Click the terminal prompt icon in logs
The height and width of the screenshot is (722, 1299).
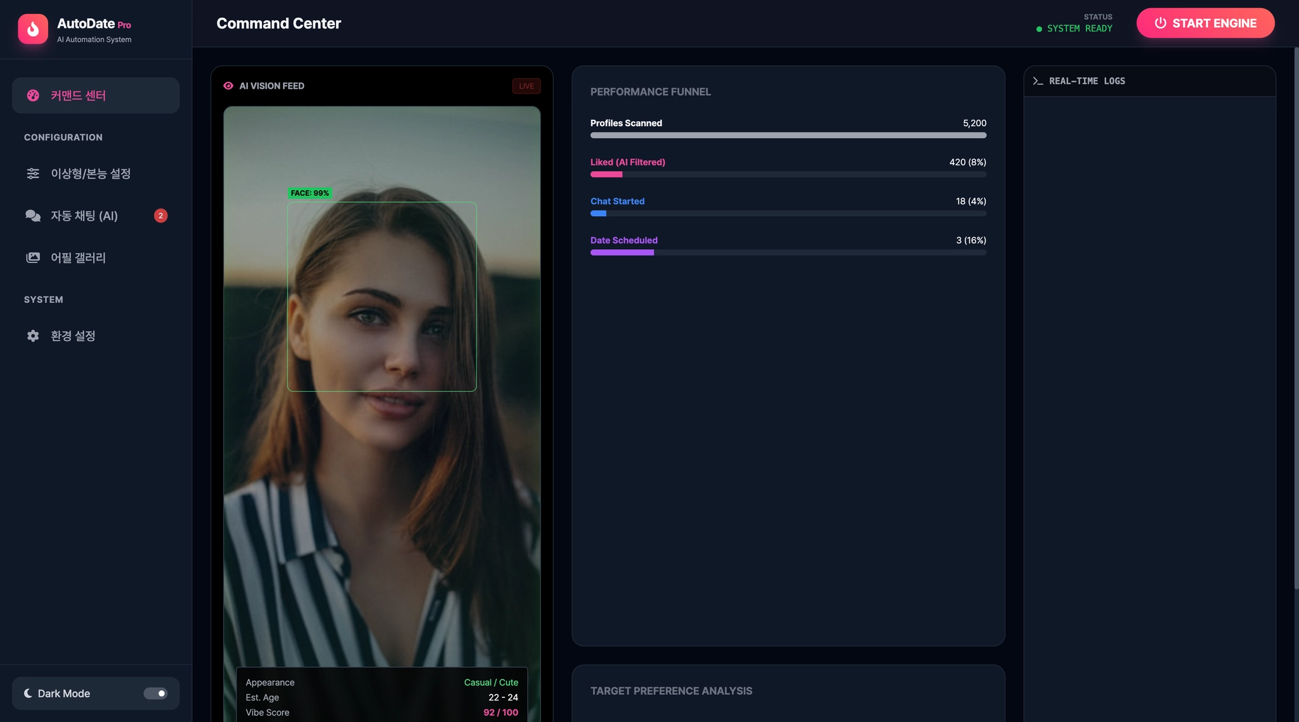pos(1038,81)
